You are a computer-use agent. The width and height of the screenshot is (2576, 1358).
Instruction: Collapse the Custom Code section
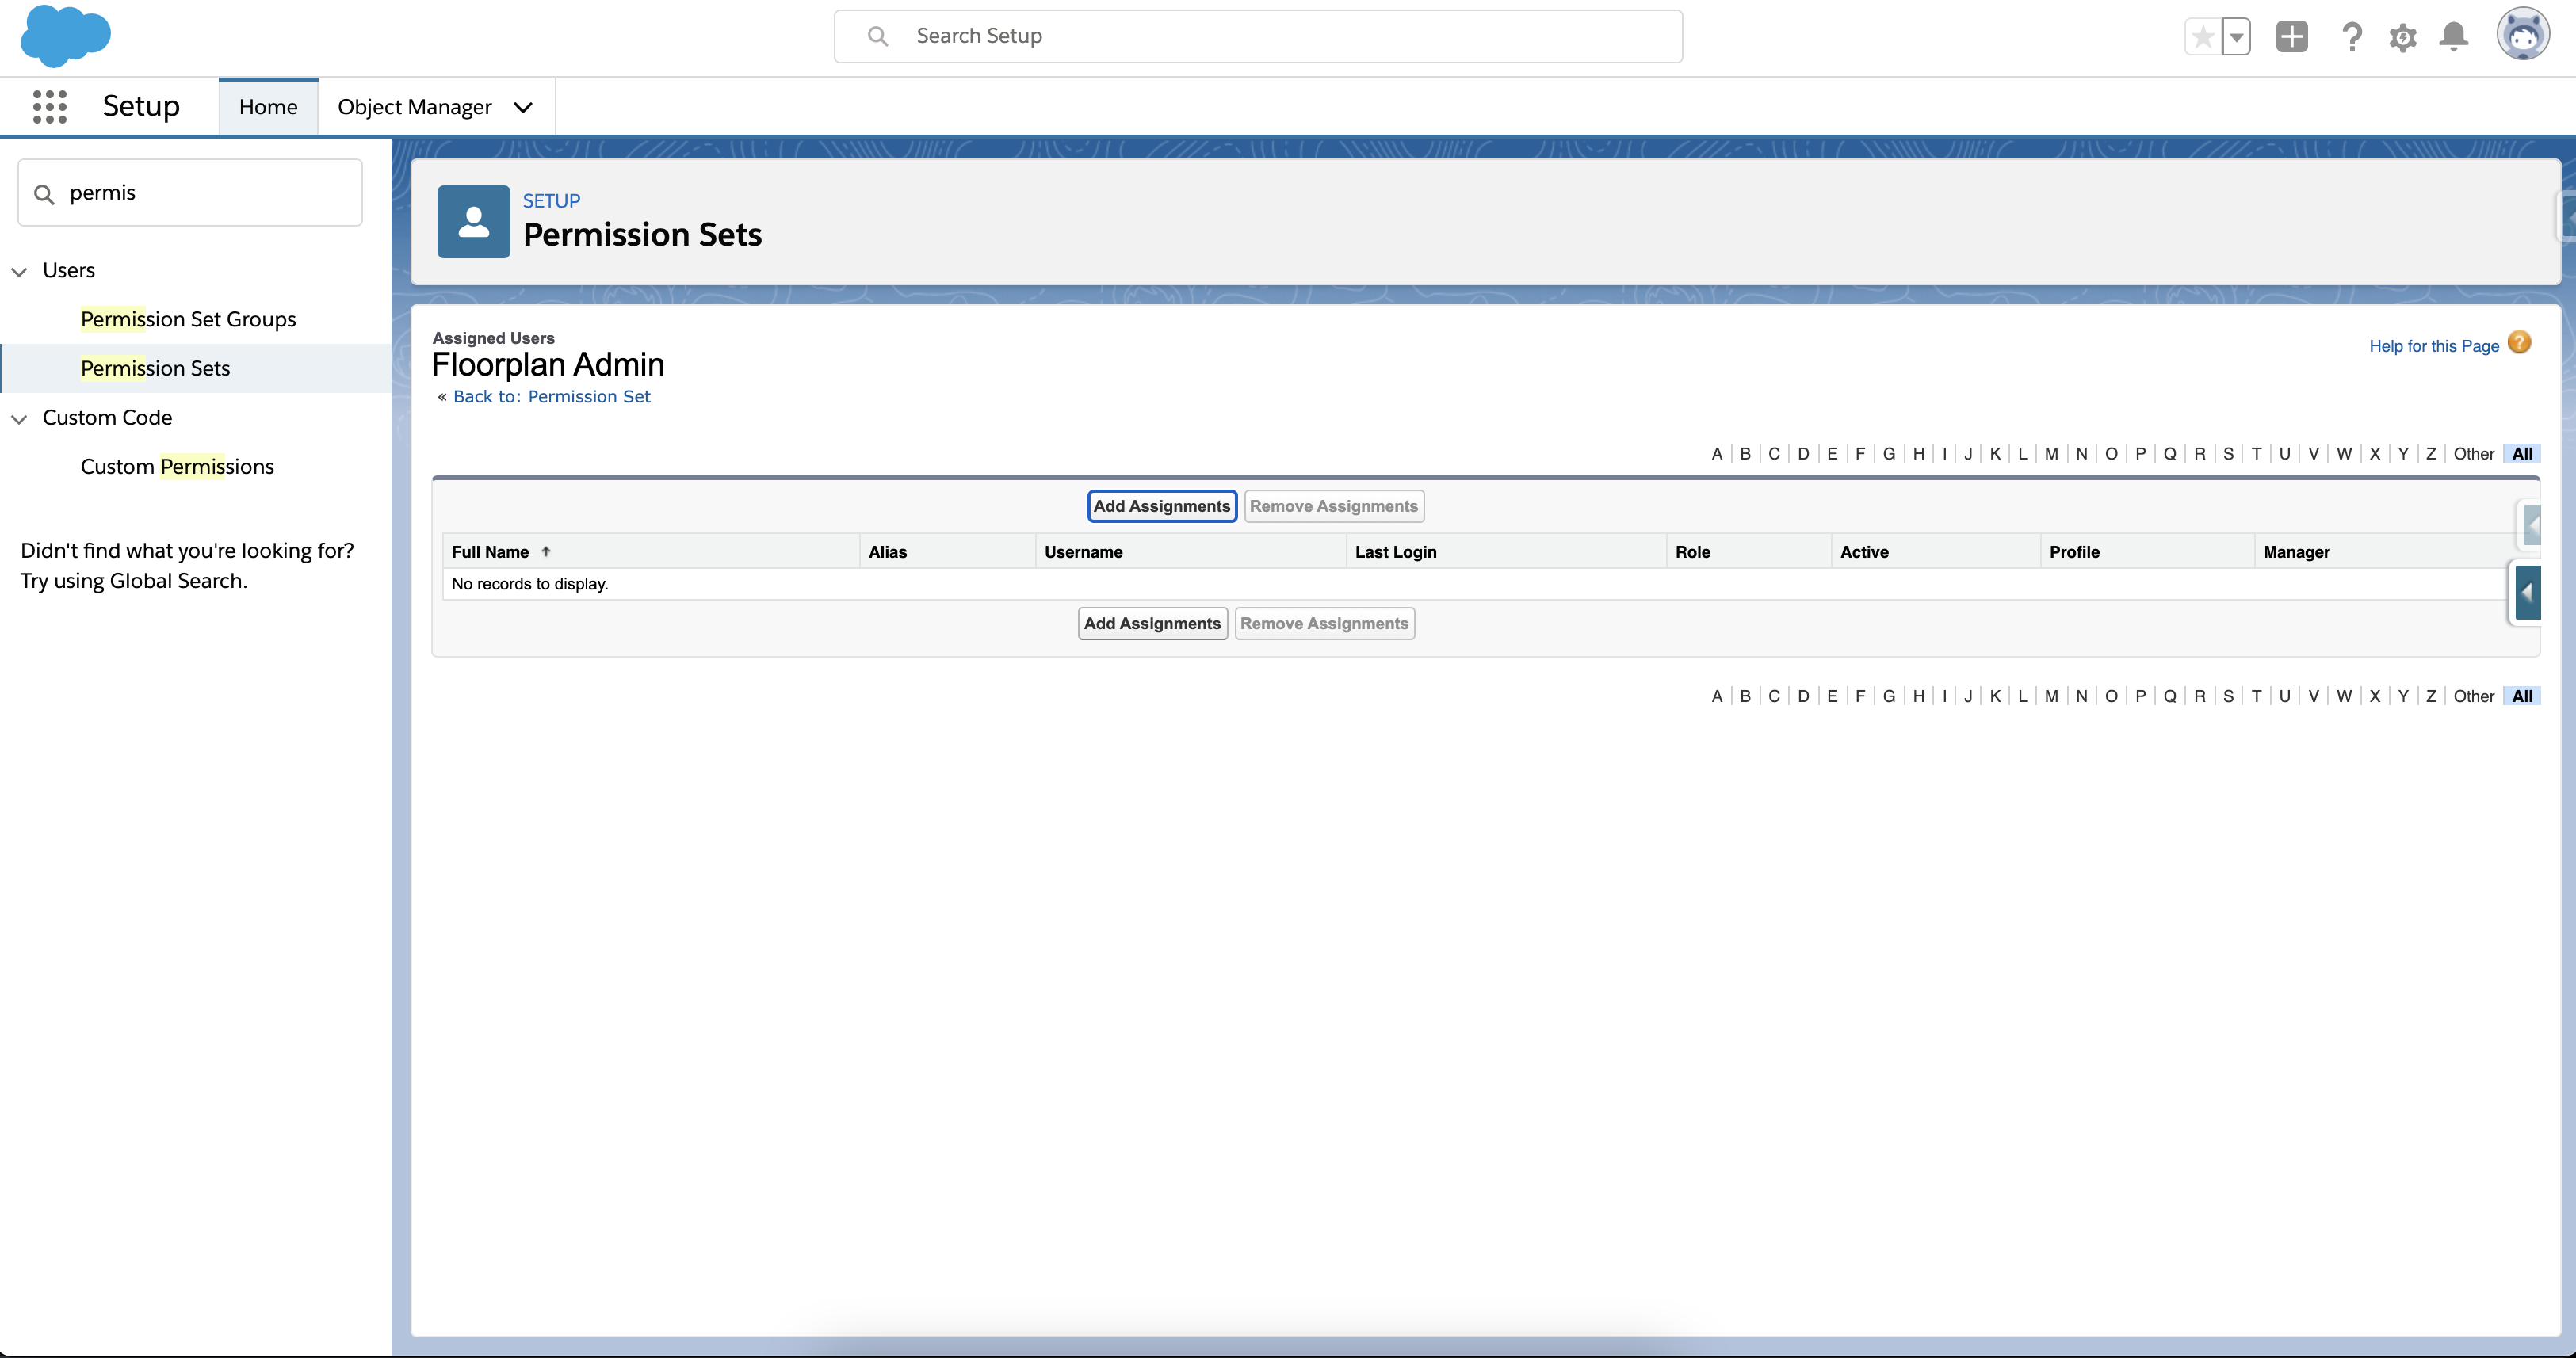coord(21,418)
